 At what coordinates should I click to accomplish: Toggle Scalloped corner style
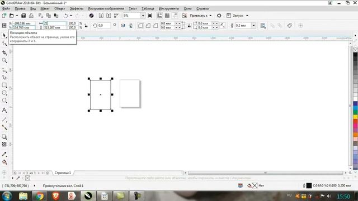pos(148,26)
